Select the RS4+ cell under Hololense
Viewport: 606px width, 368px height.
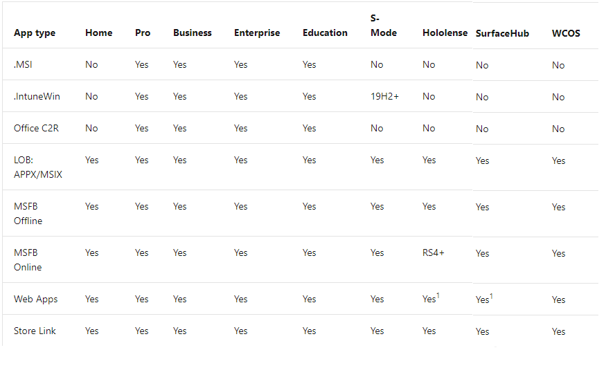(434, 253)
